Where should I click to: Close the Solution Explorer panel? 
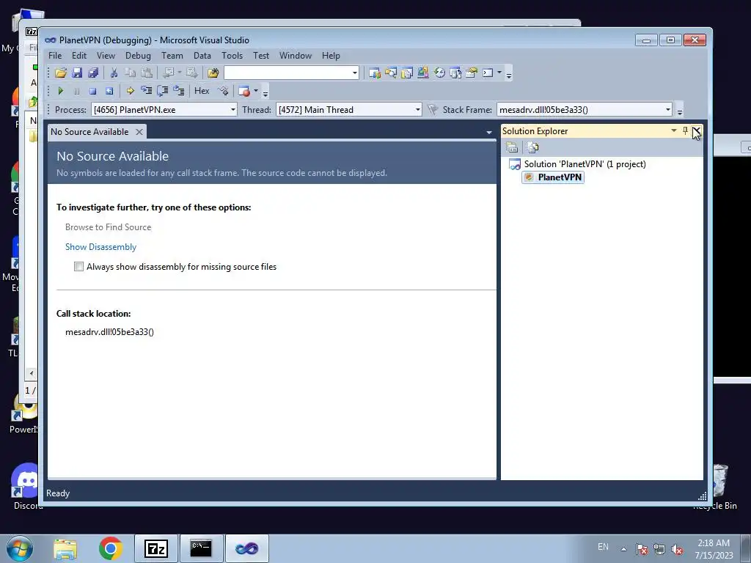[697, 130]
